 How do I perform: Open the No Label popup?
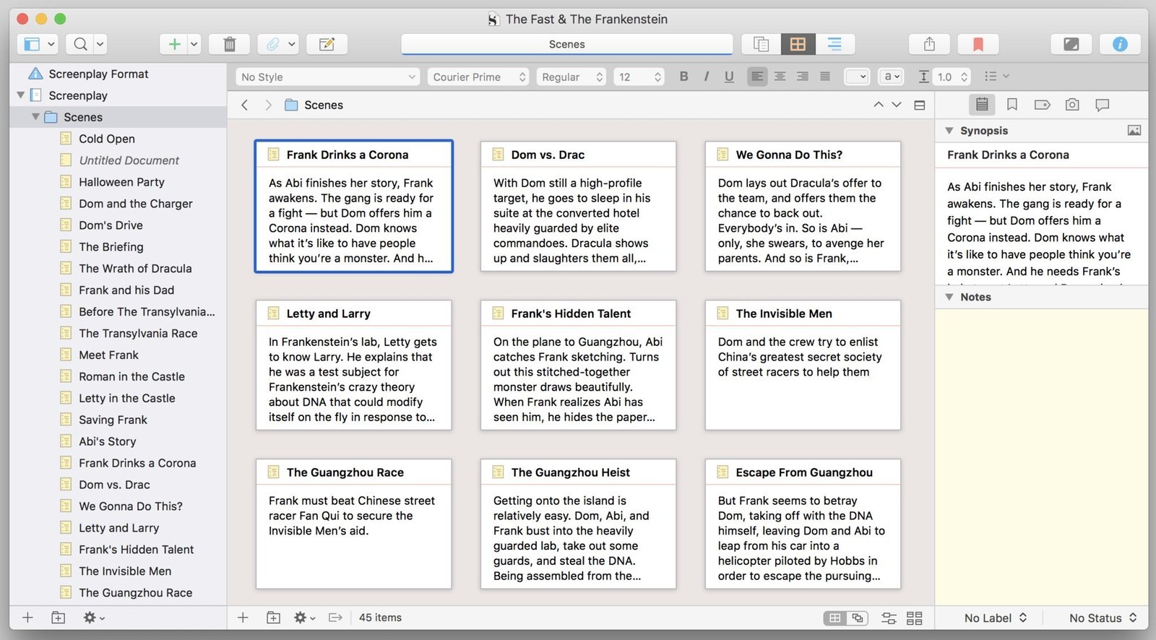click(995, 618)
